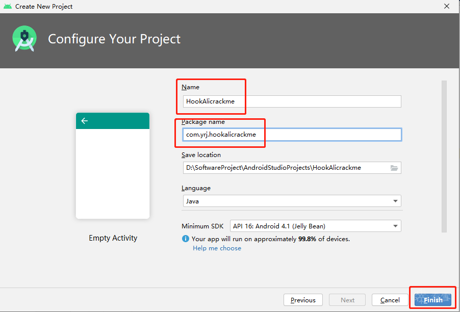Screen dimensions: 460x312
Task: Click into the Package name field
Action: tap(292, 135)
